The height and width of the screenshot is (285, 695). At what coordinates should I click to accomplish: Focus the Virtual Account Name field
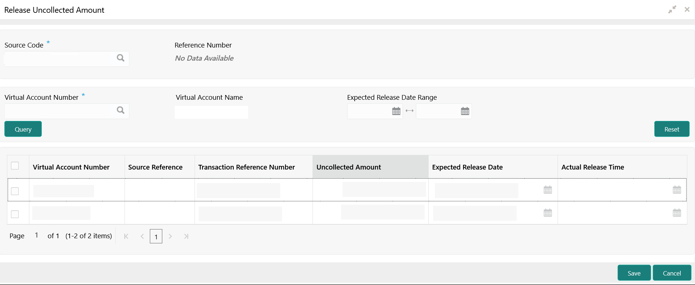coord(211,112)
